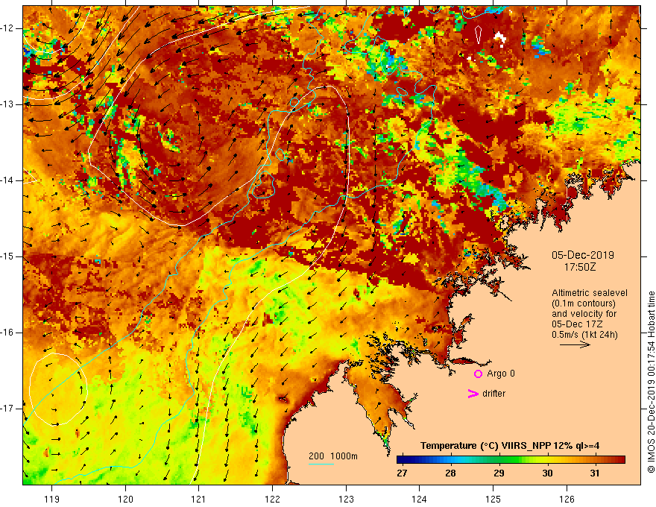Click the "05-Dec 17Z" caption line
Screen dimensions: 656x507
(x=578, y=324)
